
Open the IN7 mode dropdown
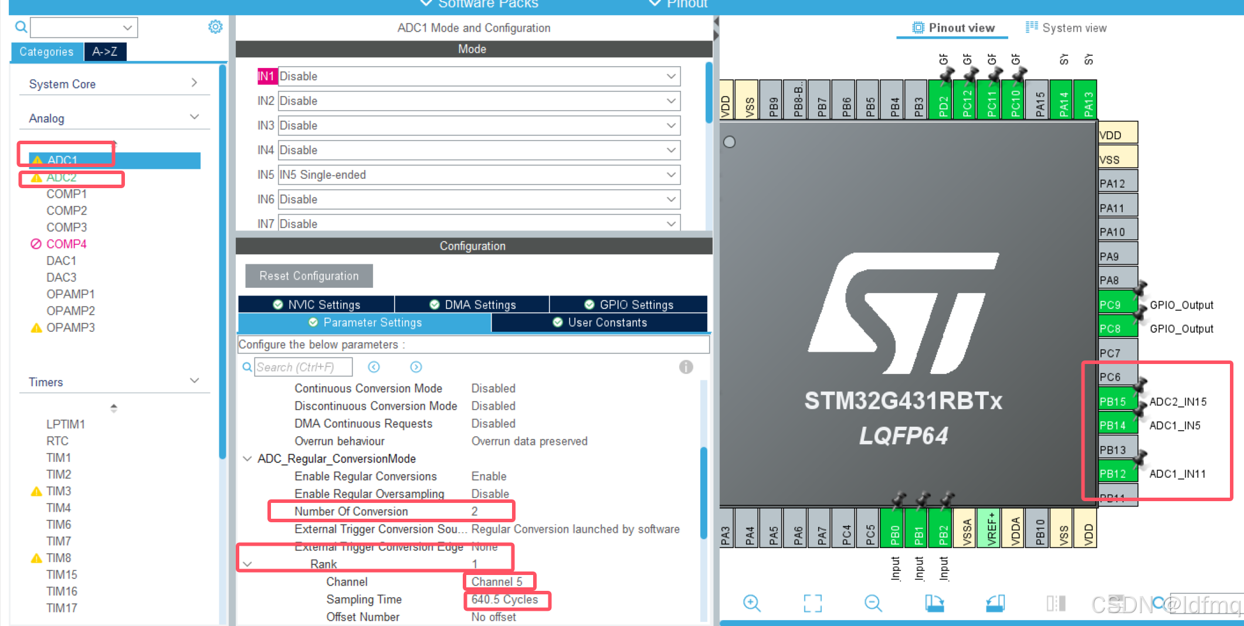(x=479, y=223)
